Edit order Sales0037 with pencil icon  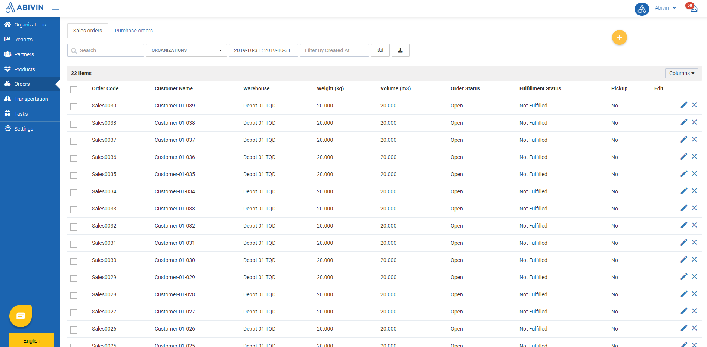click(684, 140)
